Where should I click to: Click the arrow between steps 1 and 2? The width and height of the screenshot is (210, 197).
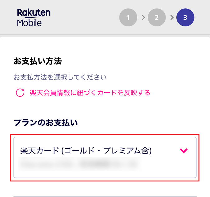(143, 17)
